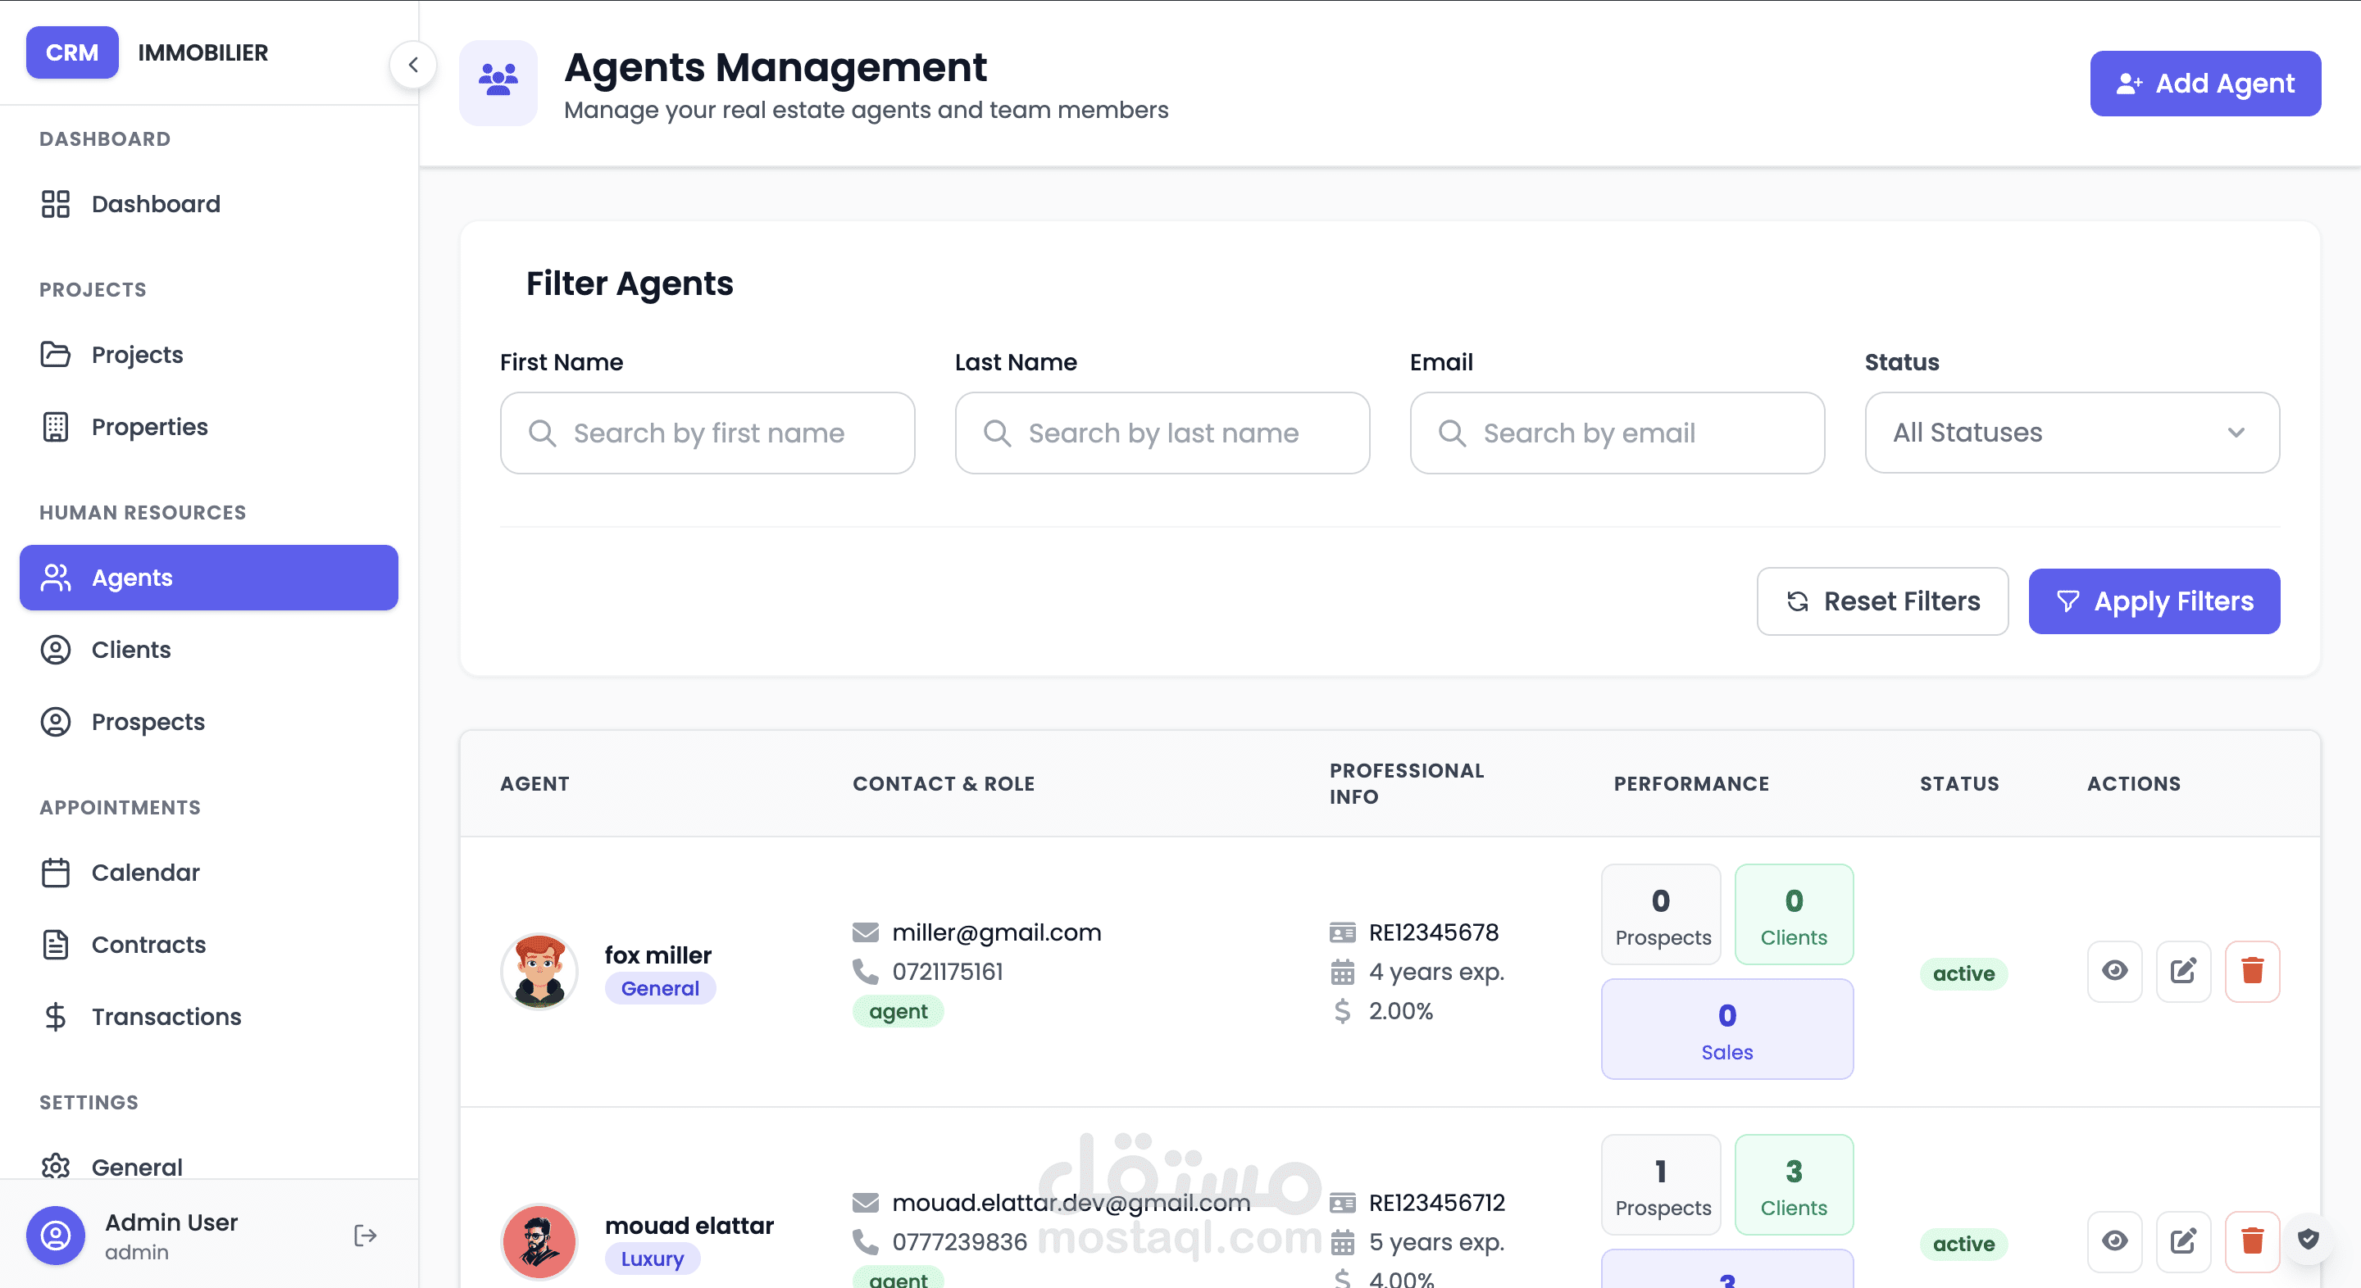
Task: Click the CONTACT & ROLE column header
Action: pos(943,784)
